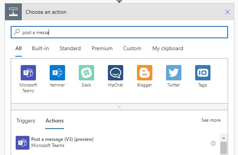Click the 'Choose an action' title text
Screen dimensions: 238x155
[46, 12]
